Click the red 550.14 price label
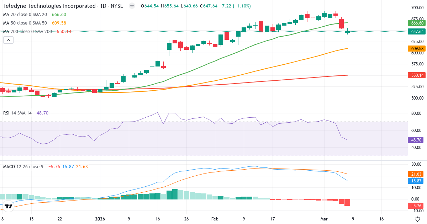The width and height of the screenshot is (427, 224). coord(417,75)
